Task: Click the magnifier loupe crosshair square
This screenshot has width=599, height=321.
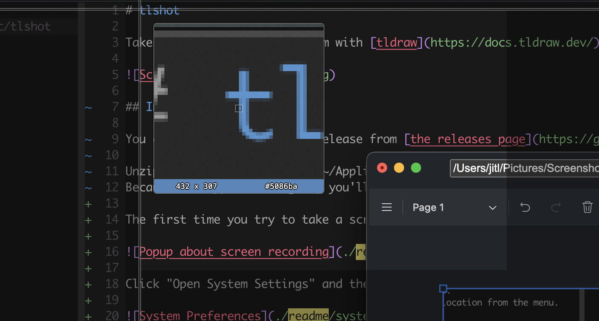Action: click(x=238, y=108)
